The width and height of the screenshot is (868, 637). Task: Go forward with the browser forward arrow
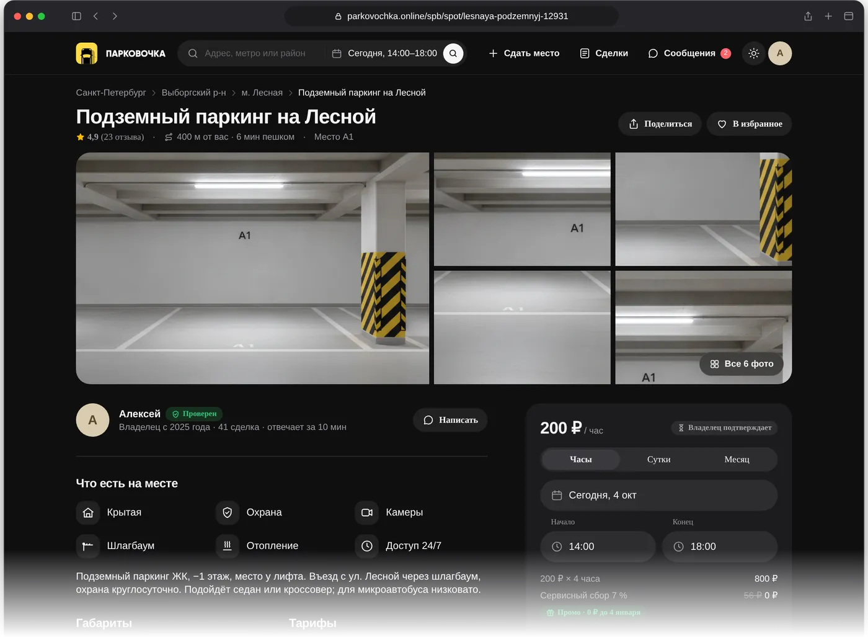(115, 16)
